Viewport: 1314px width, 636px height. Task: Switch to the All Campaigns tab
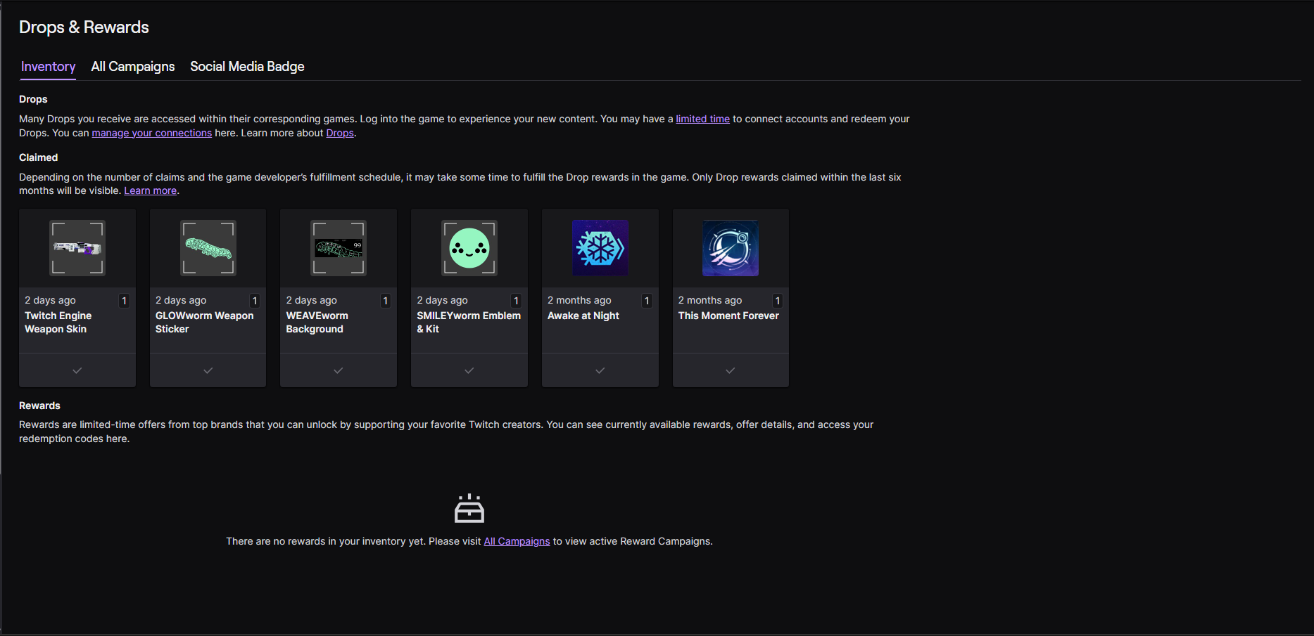(133, 67)
